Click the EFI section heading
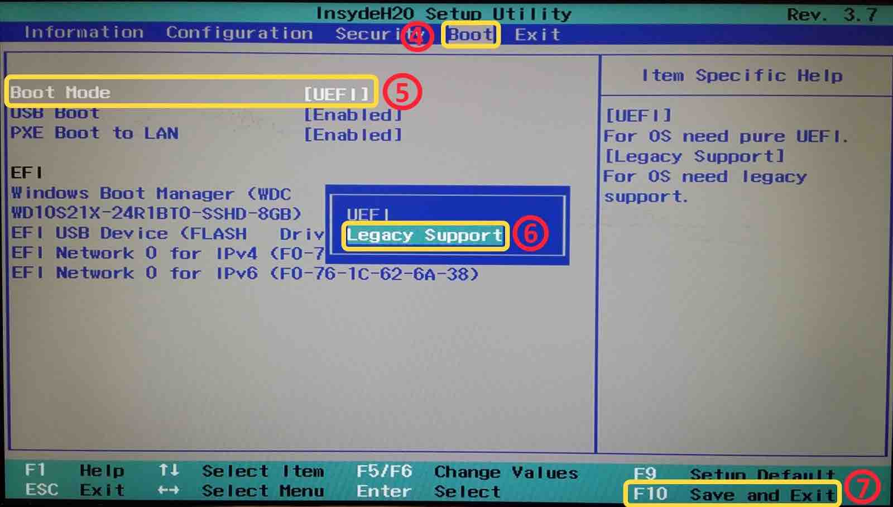The height and width of the screenshot is (507, 893). click(26, 173)
